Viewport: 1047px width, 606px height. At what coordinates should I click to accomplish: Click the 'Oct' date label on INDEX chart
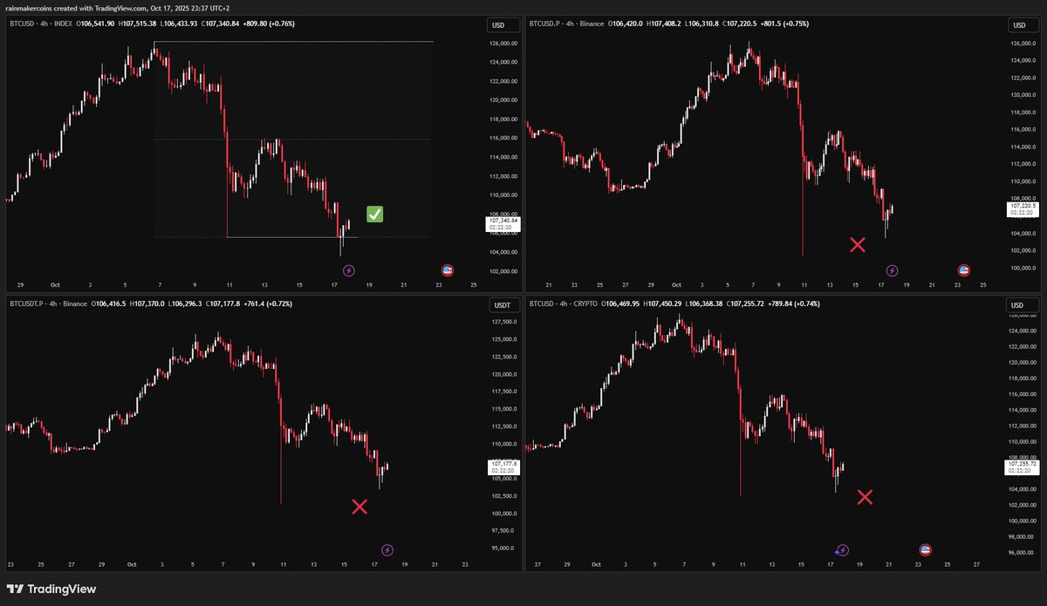point(54,284)
